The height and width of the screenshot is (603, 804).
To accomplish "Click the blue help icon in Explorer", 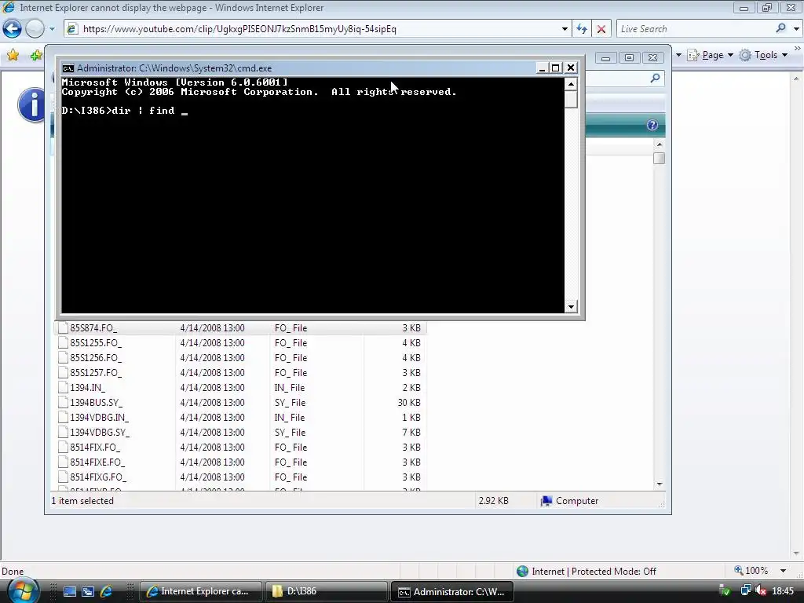I will (x=652, y=125).
